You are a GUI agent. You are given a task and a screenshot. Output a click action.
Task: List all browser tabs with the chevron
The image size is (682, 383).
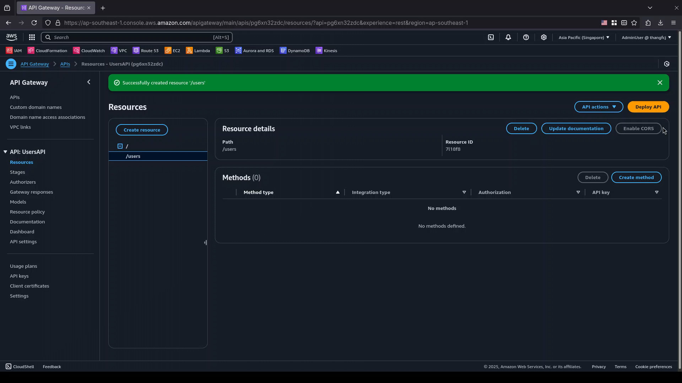(x=650, y=8)
